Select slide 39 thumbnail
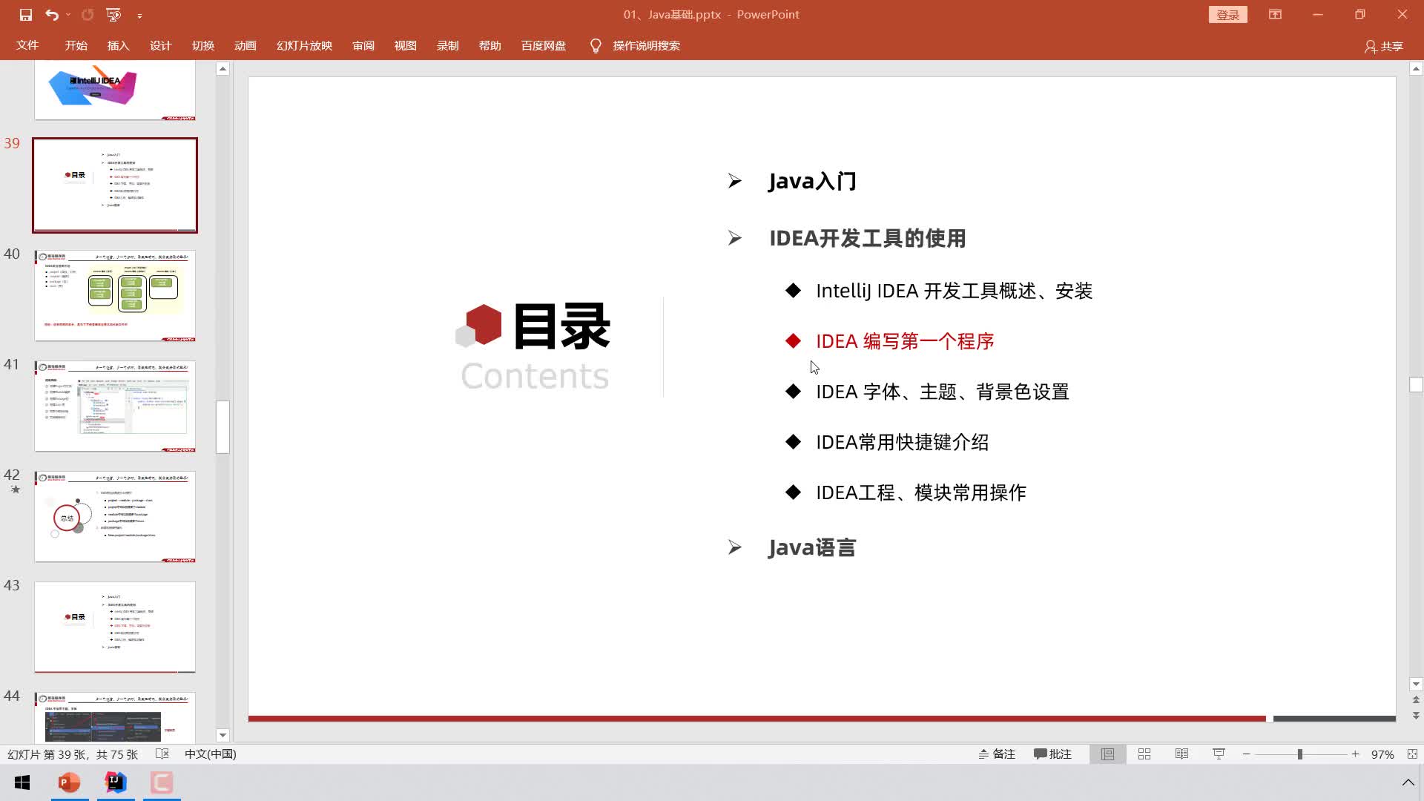Screen dimensions: 1424x801 tap(115, 185)
